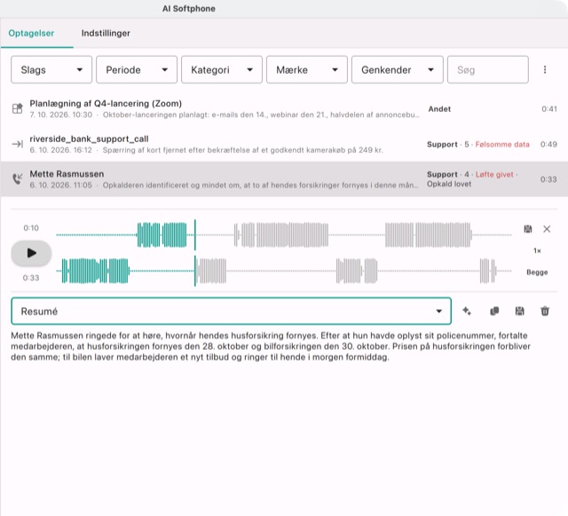
Task: Expand the Genkender filter dropdown
Action: [x=397, y=69]
